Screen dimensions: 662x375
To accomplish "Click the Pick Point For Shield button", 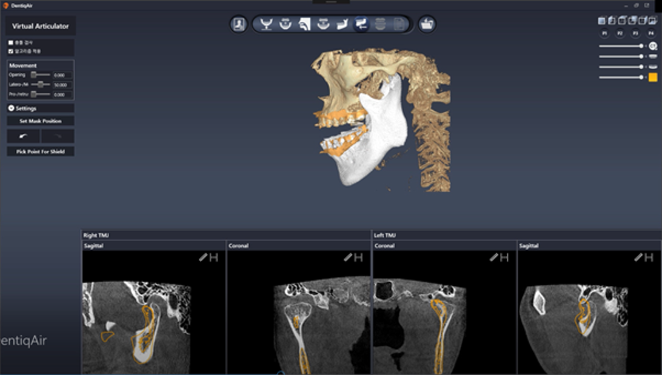I will tap(41, 151).
